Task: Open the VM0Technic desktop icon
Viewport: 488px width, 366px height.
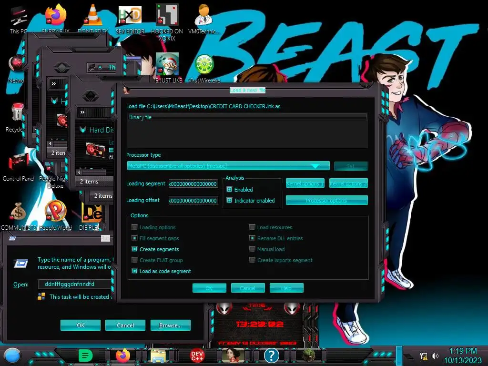Action: pos(203,15)
